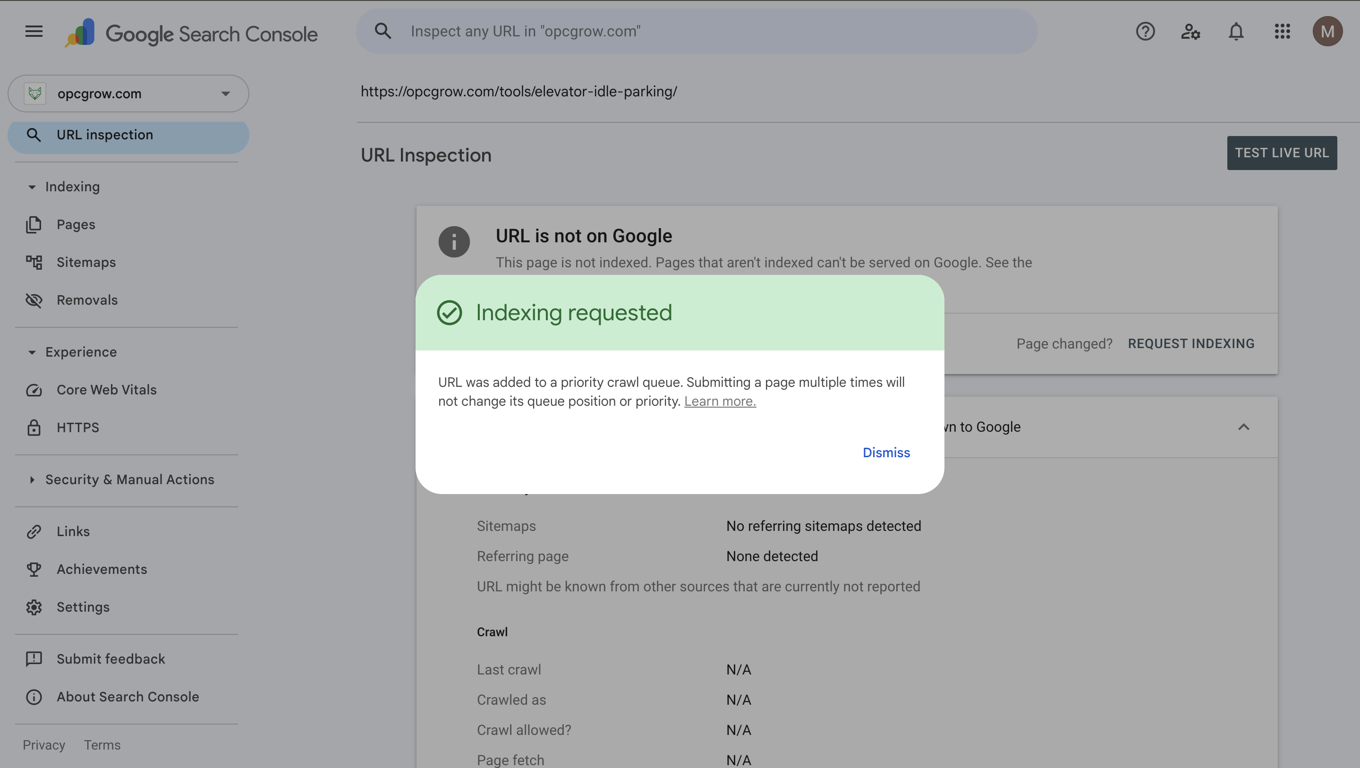Open Settings page
Screen dimensions: 1360x768
[84, 607]
